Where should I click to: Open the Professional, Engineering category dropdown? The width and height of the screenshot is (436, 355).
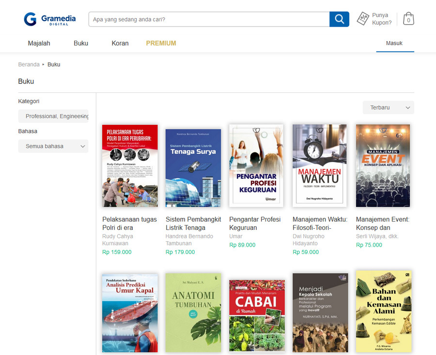click(x=53, y=116)
